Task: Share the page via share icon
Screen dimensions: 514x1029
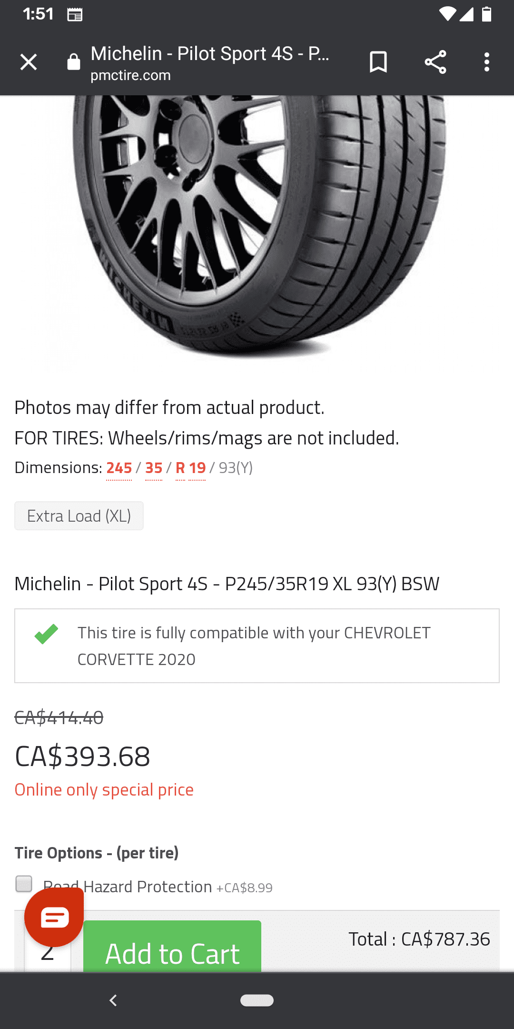Action: pos(435,62)
